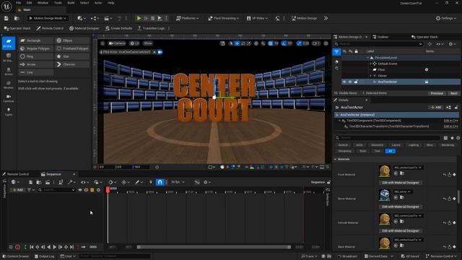Open the Sequencer frame rate fps dropdown
The image size is (462, 260).
(x=178, y=182)
